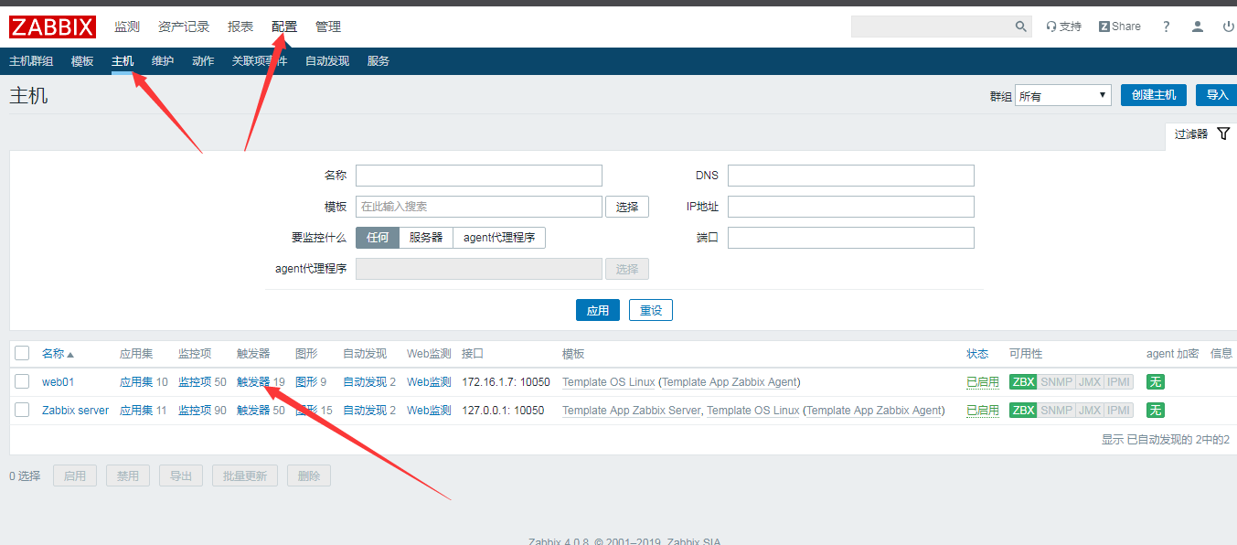
Task: Select 任何 monitoring option
Action: [x=378, y=238]
